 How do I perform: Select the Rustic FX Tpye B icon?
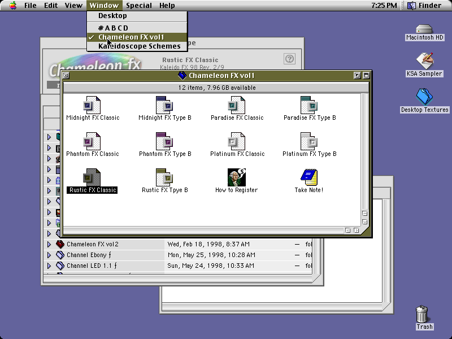point(164,177)
